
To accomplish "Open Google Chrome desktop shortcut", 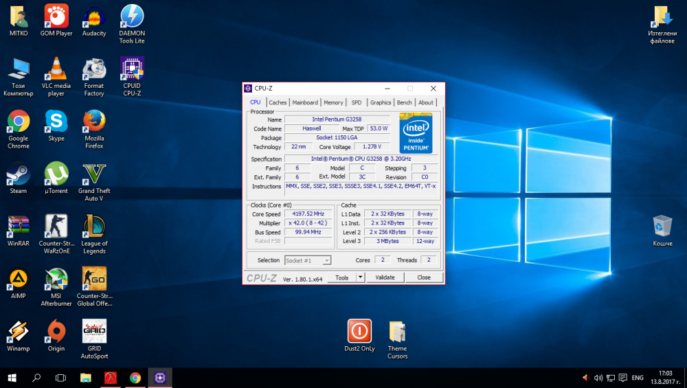I will coord(19,129).
